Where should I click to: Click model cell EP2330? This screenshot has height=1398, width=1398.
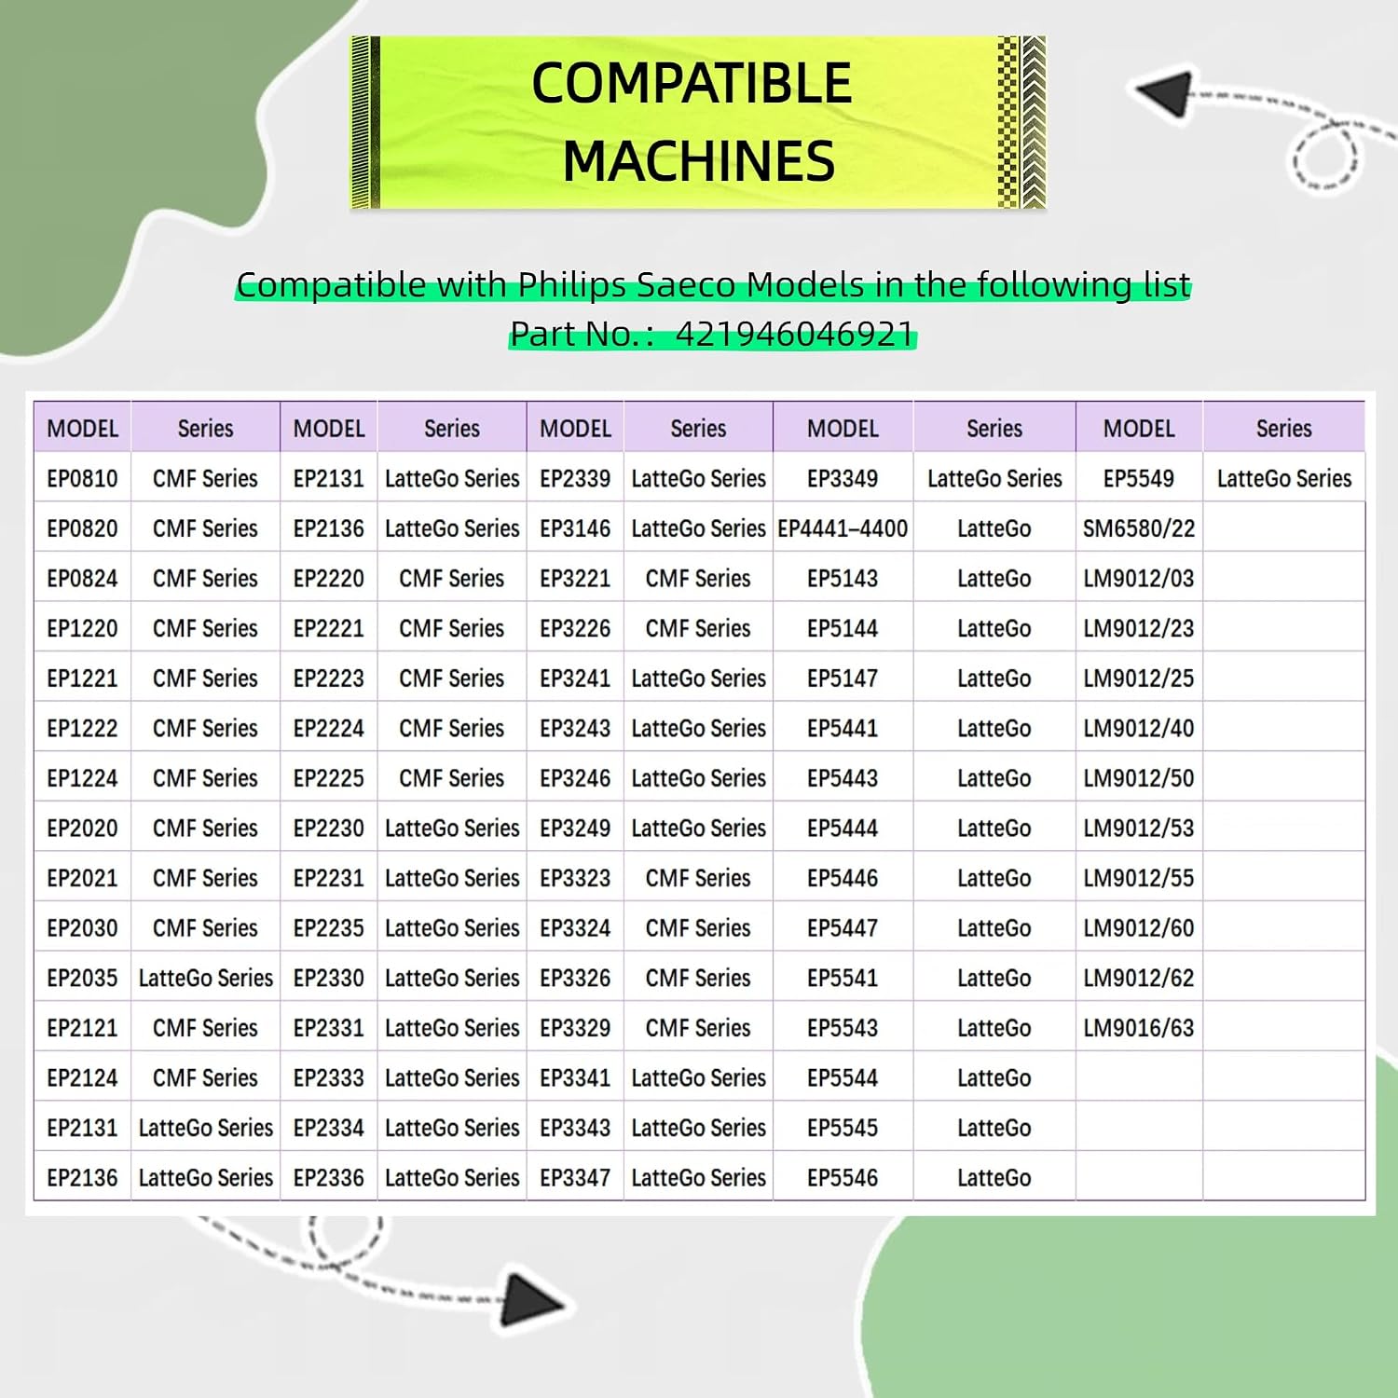(x=329, y=978)
